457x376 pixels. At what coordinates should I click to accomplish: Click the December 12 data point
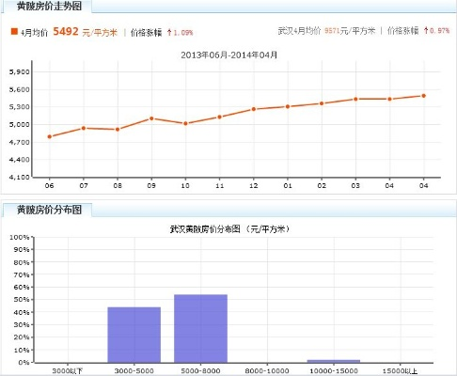point(254,109)
